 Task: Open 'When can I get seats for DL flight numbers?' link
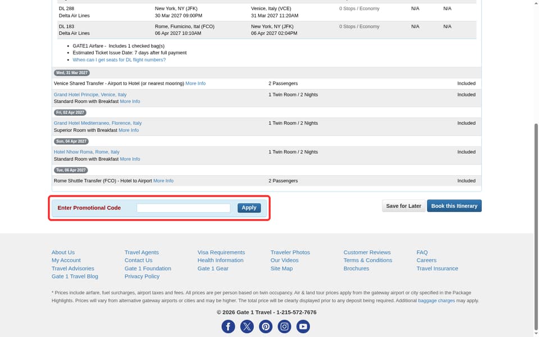(119, 60)
